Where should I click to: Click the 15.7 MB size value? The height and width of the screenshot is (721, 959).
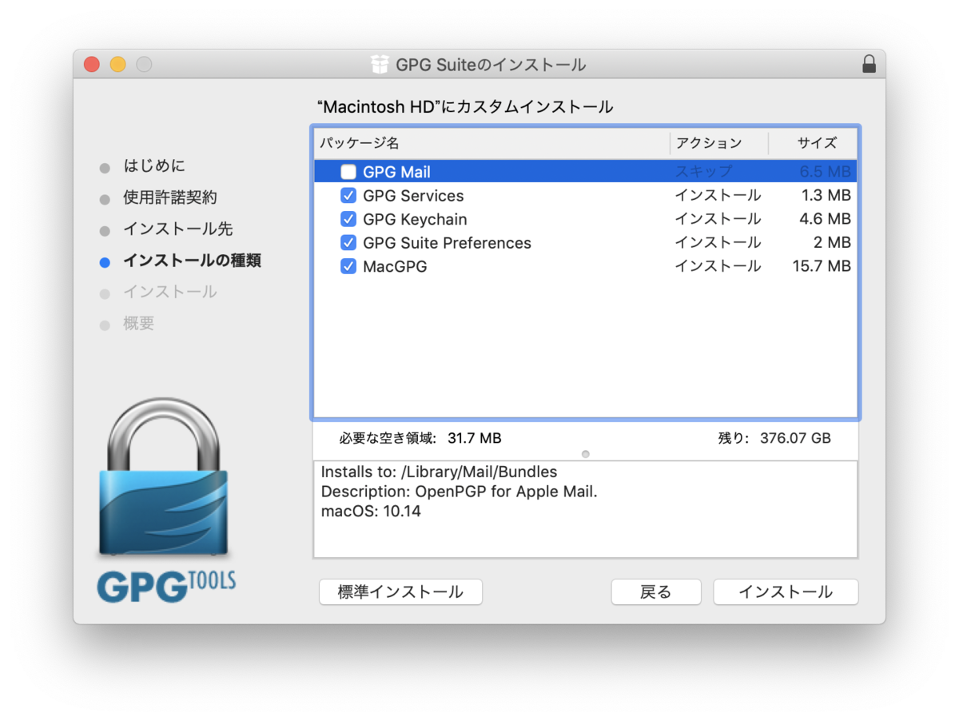822,266
